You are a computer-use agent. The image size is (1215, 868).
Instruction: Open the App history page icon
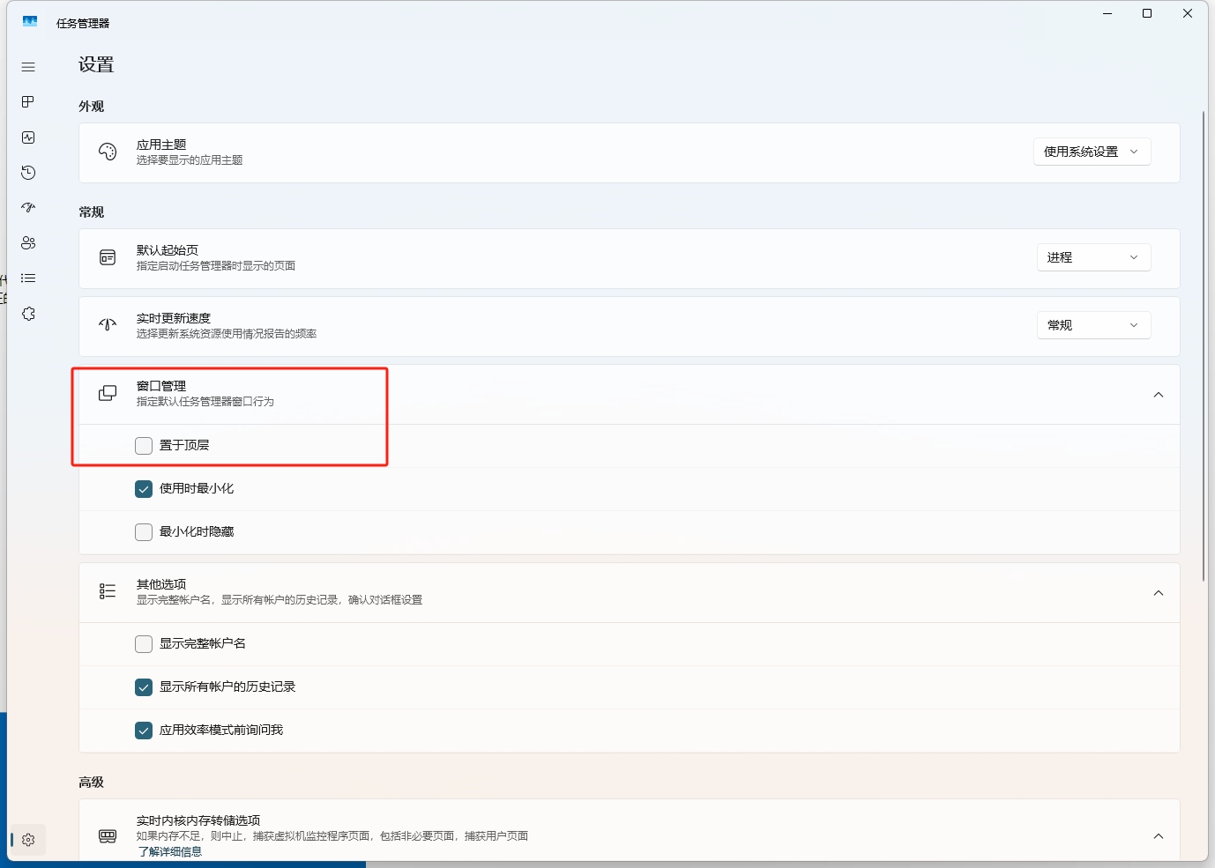tap(28, 173)
